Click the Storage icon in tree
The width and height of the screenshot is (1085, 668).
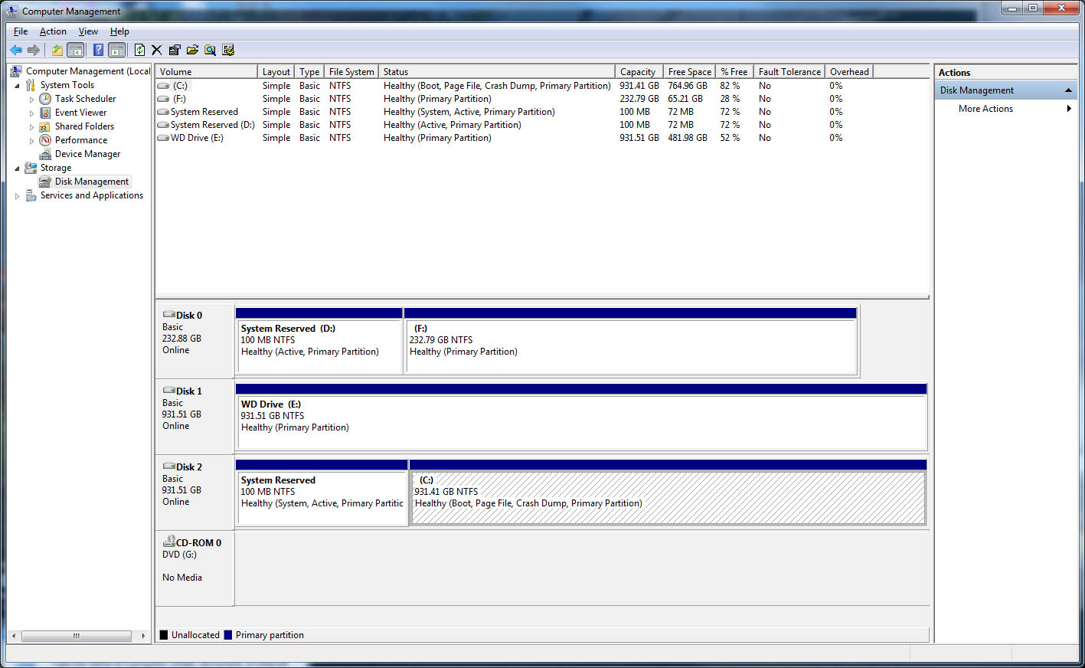pyautogui.click(x=31, y=168)
